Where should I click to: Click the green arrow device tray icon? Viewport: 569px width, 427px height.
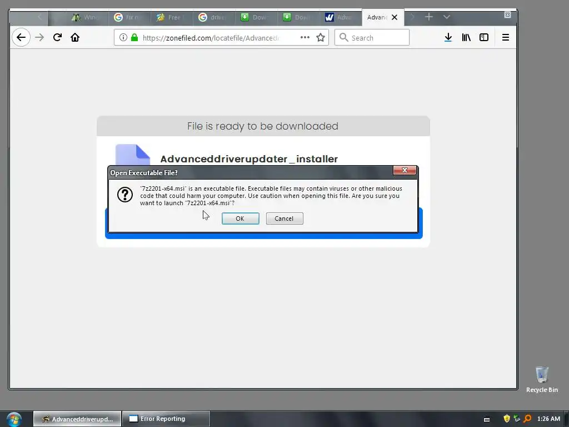[517, 419]
